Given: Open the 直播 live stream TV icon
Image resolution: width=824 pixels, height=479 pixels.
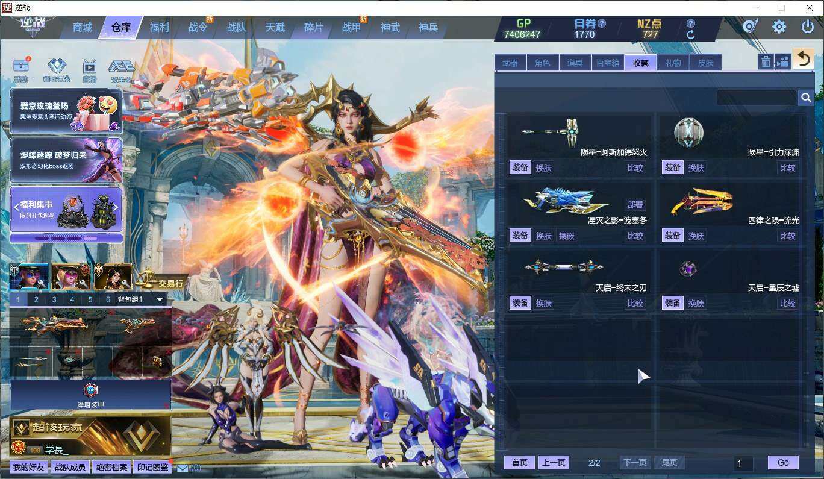Looking at the screenshot, I should (x=89, y=67).
